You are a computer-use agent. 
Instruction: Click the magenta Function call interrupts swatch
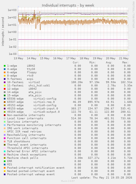pos(5,138)
